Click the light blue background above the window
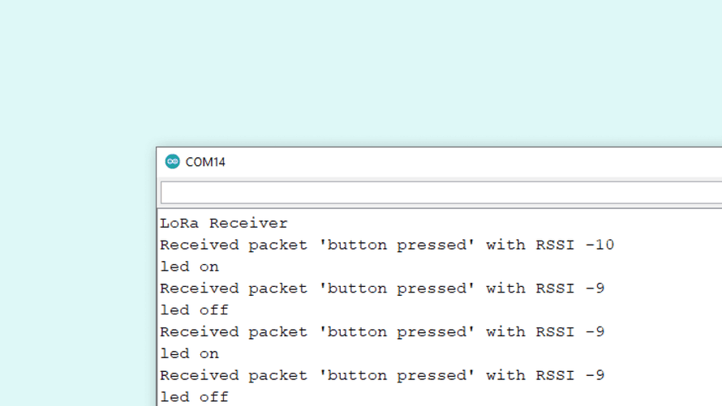Image resolution: width=722 pixels, height=406 pixels. [x=361, y=73]
